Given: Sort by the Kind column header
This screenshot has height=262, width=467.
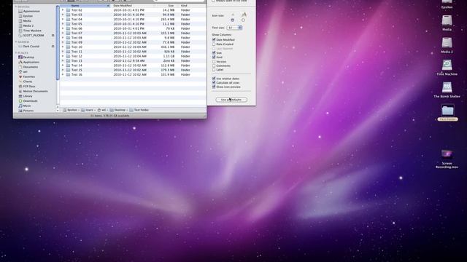Looking at the screenshot, I should click(x=192, y=6).
